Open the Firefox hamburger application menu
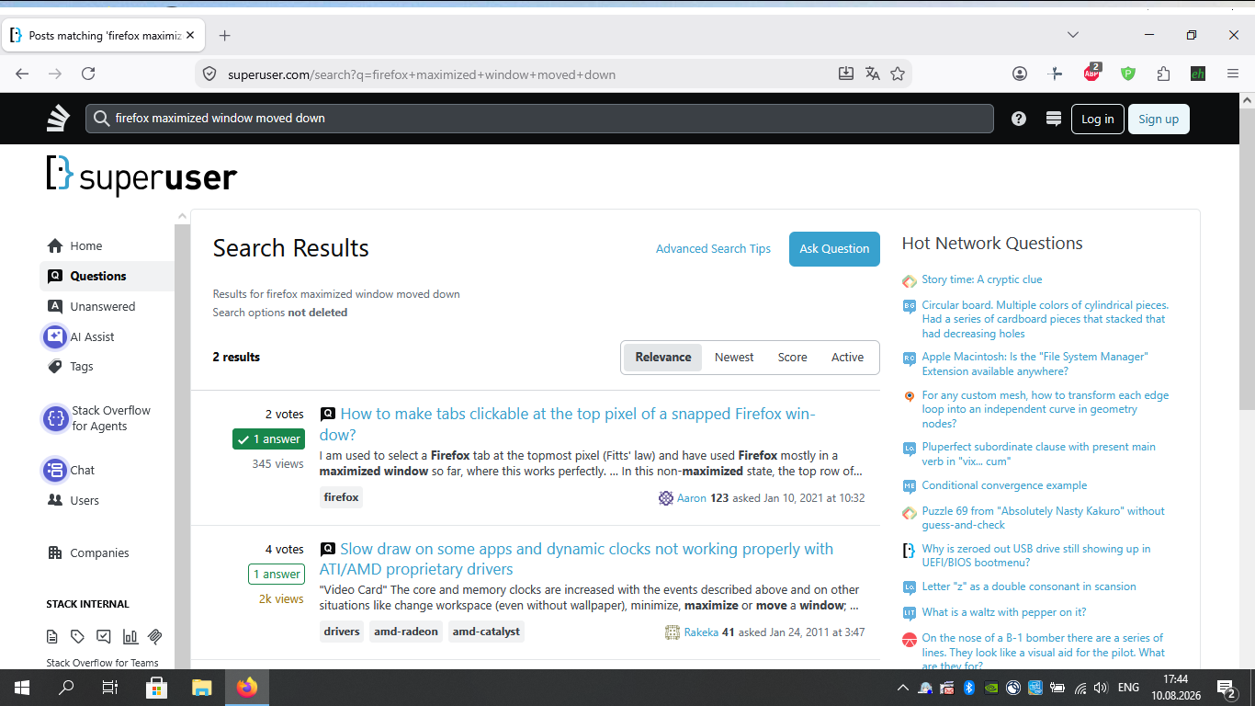Screen dimensions: 1255x706 1233,74
